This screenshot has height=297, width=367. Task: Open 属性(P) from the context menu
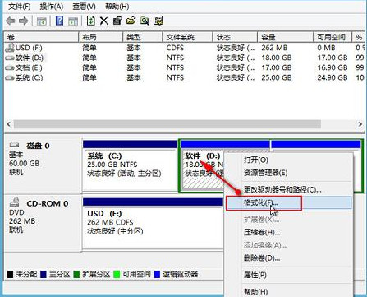pos(289,275)
